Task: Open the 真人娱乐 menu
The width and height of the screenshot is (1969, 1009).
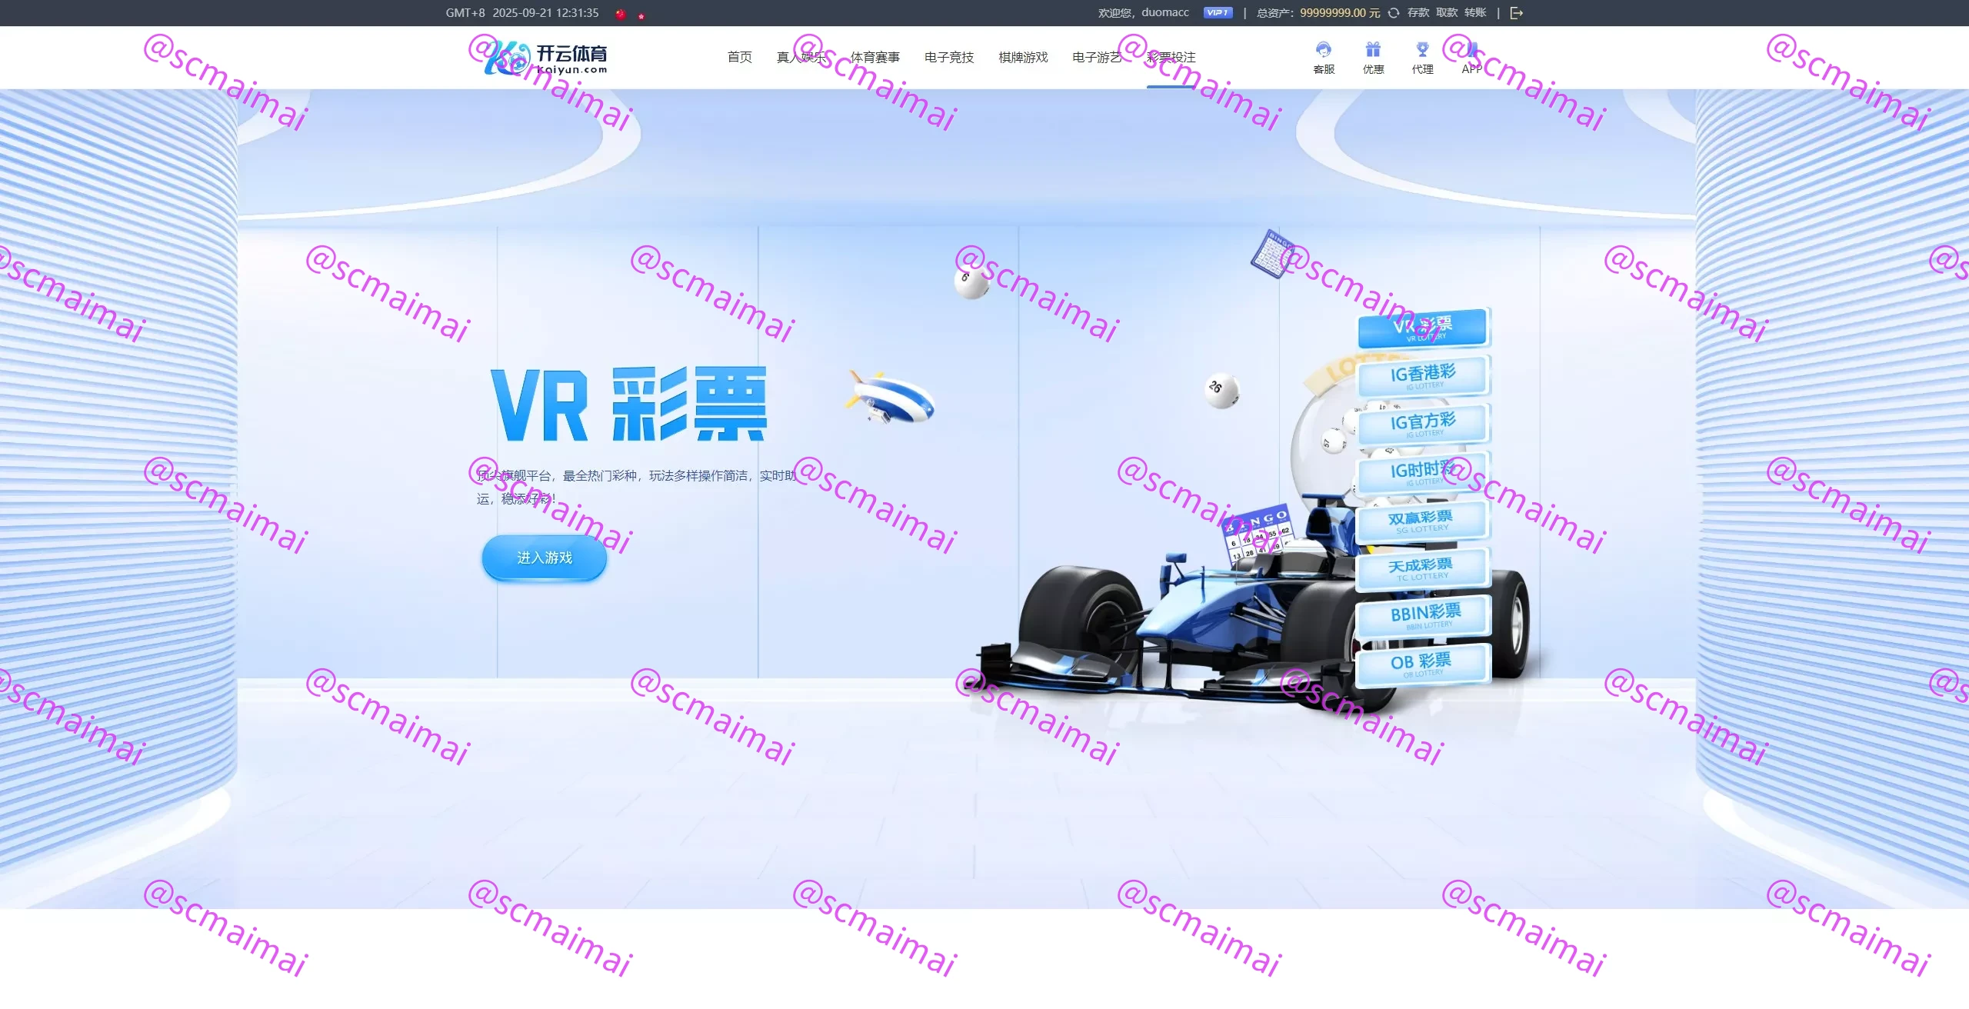Action: point(801,57)
